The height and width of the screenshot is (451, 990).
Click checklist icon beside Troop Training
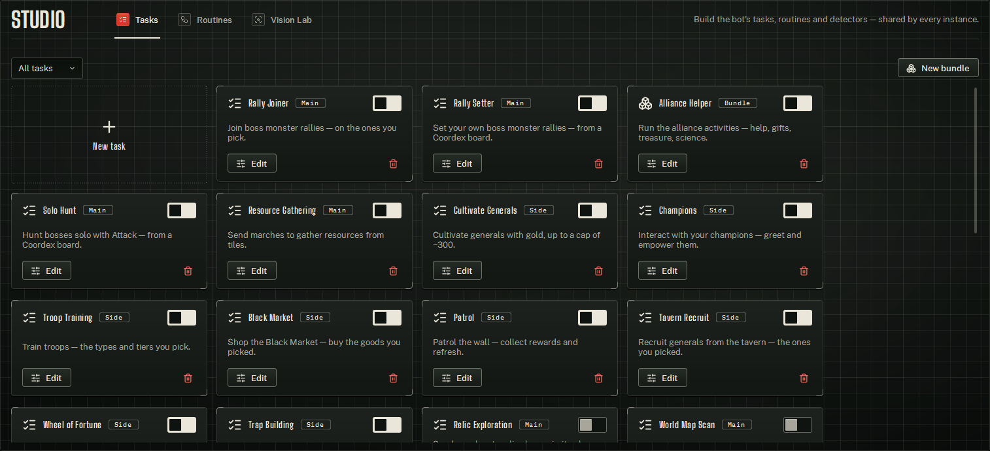(29, 318)
